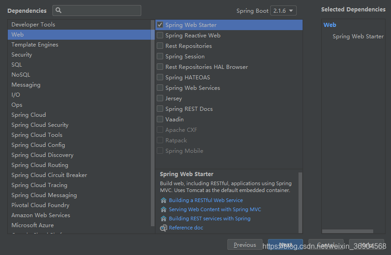Click the Previous button
This screenshot has width=391, height=255.
[245, 245]
